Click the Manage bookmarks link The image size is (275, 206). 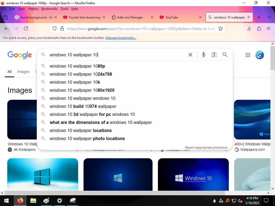(x=121, y=38)
